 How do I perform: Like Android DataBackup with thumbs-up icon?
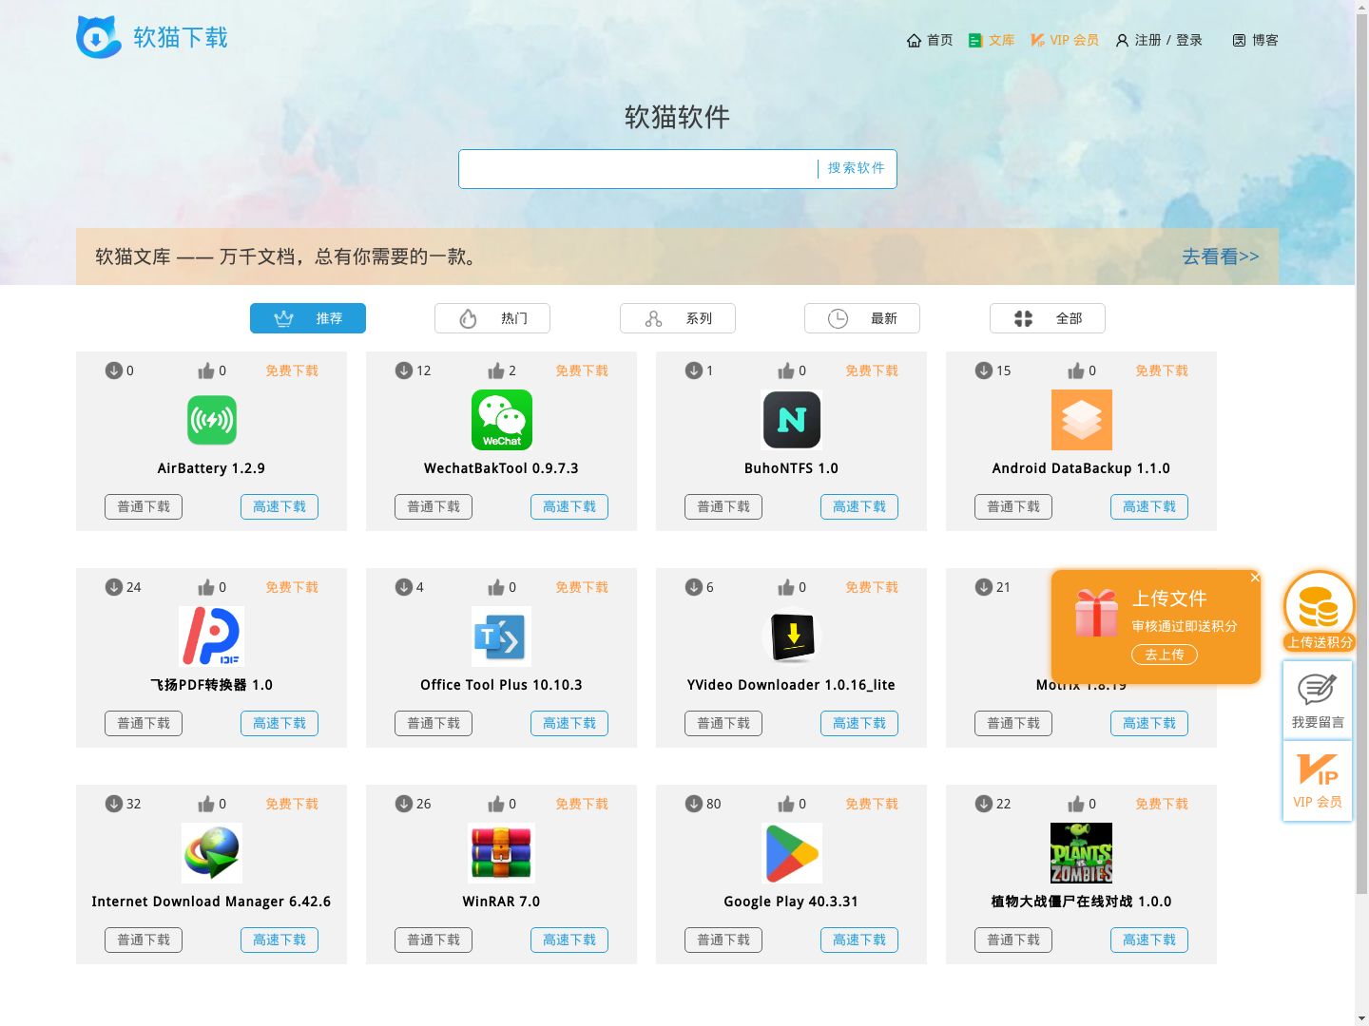tap(1076, 370)
